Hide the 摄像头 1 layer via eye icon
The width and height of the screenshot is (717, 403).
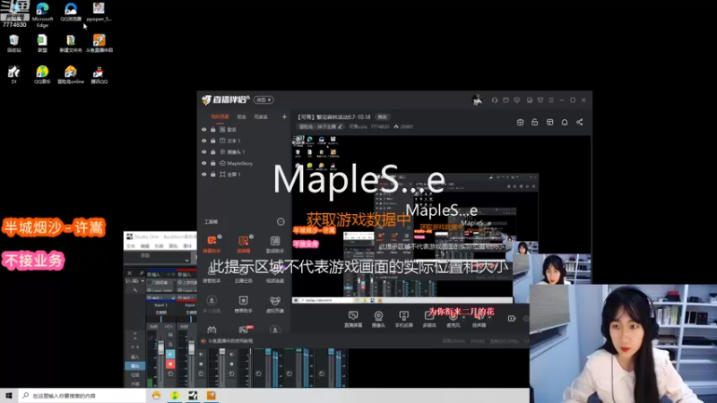pos(204,151)
